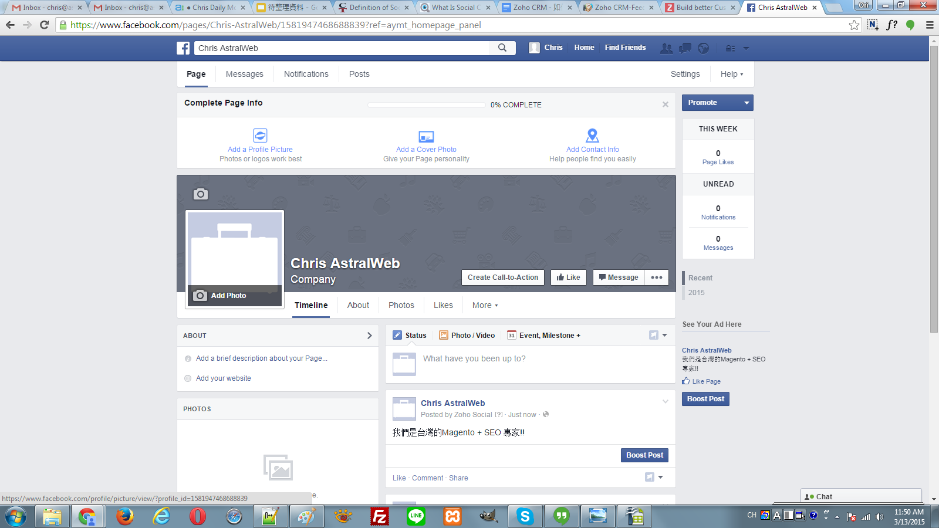Click Find Friends link
939x528 pixels.
pyautogui.click(x=625, y=48)
